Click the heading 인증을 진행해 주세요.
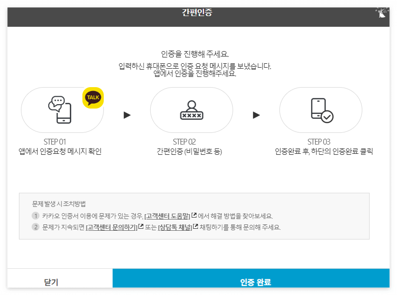397x295 pixels. [195, 54]
